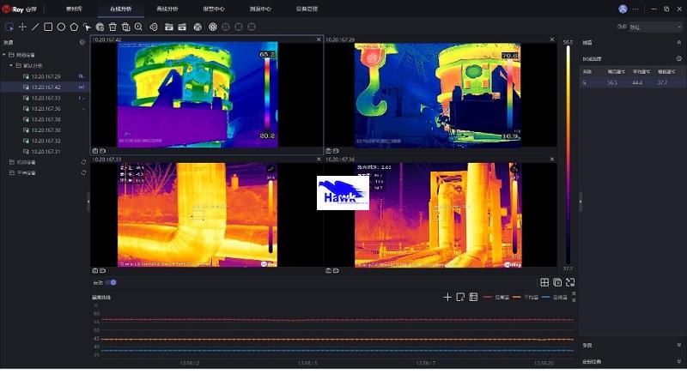Select the polygon region tool
687x386 pixels.
[74, 27]
